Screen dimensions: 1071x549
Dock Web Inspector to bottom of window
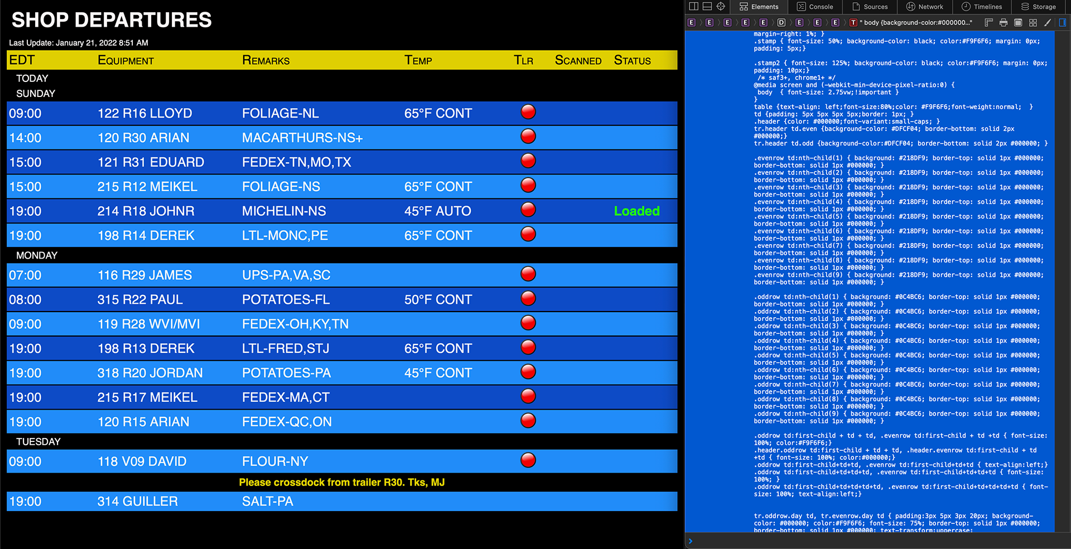pyautogui.click(x=707, y=6)
